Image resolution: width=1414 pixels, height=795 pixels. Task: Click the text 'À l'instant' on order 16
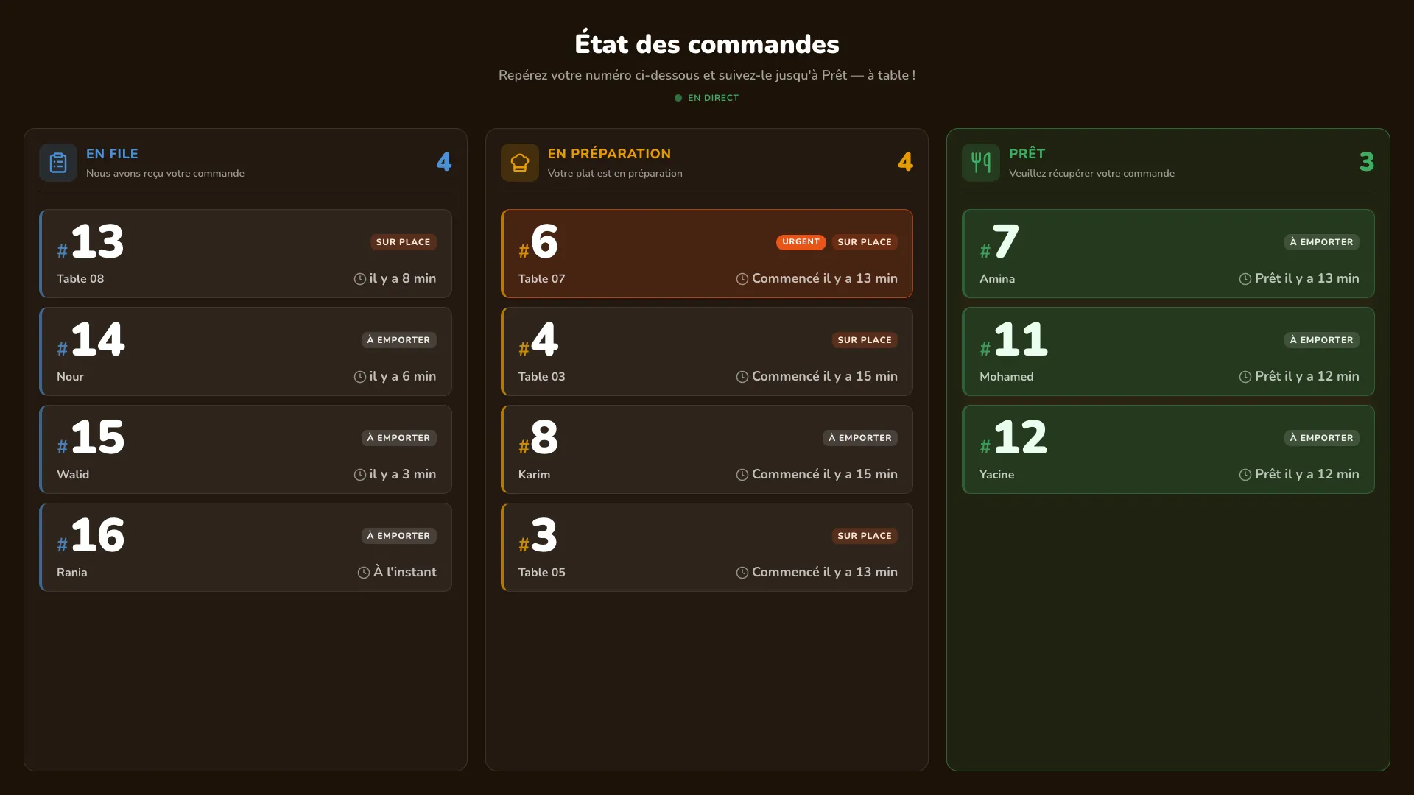coord(404,573)
